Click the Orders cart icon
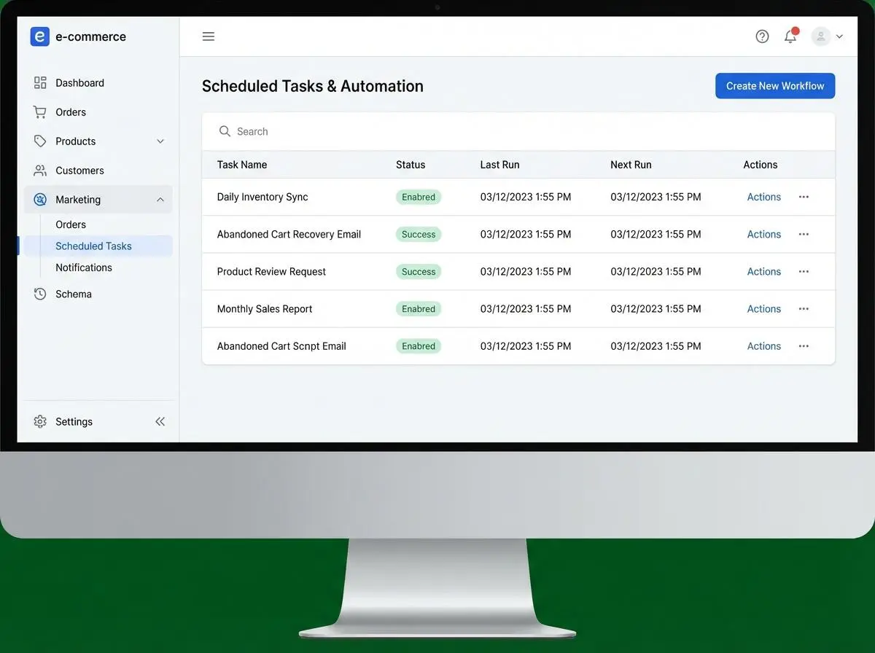Image resolution: width=875 pixels, height=653 pixels. click(x=40, y=112)
